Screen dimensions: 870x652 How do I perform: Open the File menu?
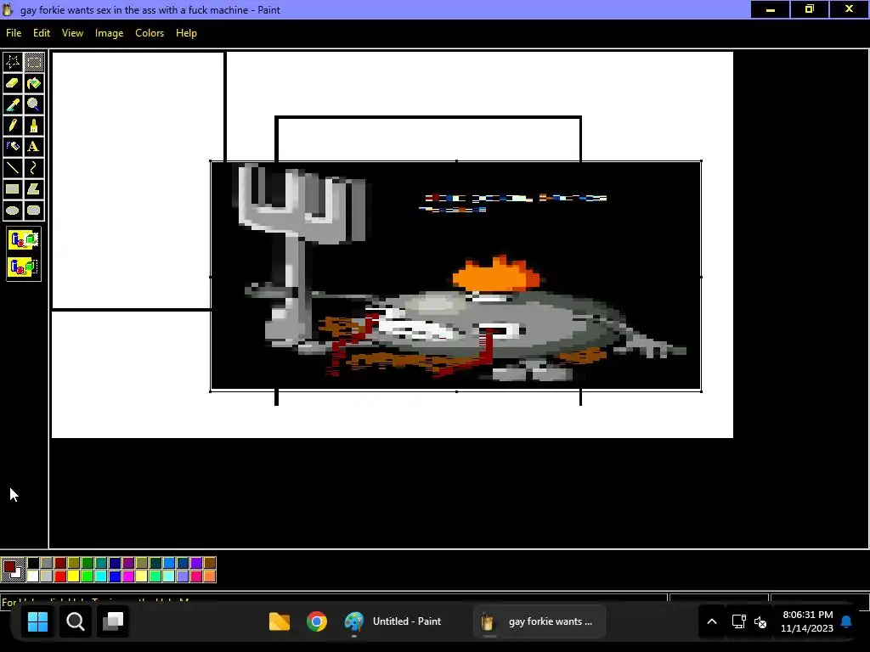[x=14, y=33]
